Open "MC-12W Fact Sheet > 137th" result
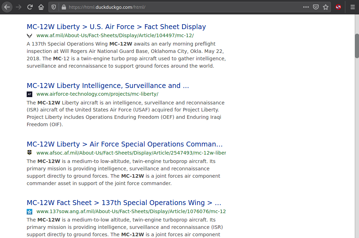The image size is (359, 238). (124, 203)
